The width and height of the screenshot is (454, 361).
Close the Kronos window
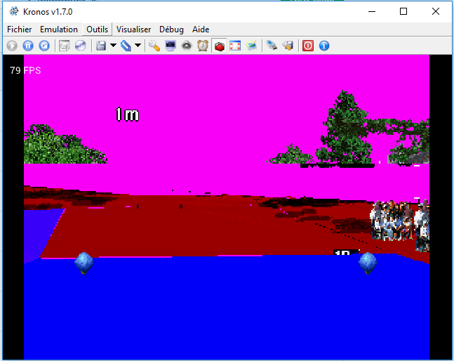click(x=436, y=12)
